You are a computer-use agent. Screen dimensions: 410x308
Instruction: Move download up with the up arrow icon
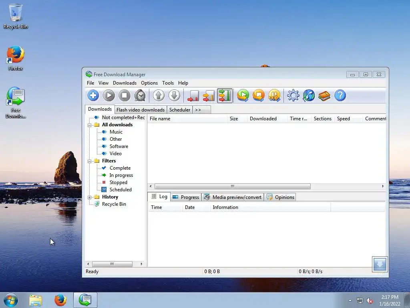(159, 95)
